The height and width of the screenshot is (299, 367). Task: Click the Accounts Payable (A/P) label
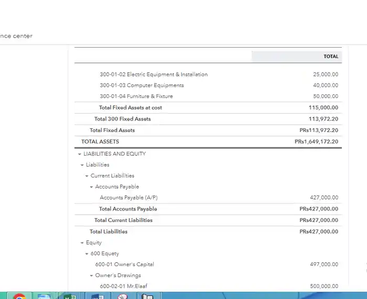coord(129,197)
